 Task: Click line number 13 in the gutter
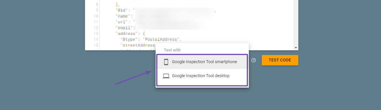coord(96,34)
